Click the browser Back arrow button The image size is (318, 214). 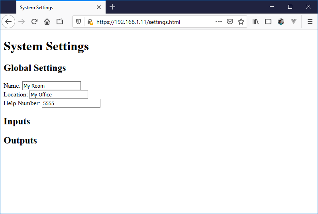click(8, 22)
